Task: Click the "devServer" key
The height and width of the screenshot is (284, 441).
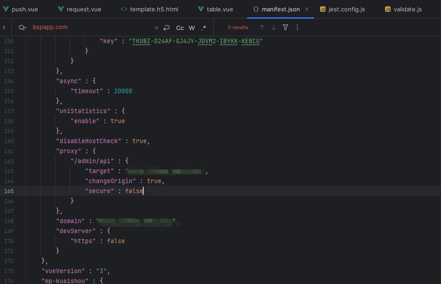Action: [75, 231]
